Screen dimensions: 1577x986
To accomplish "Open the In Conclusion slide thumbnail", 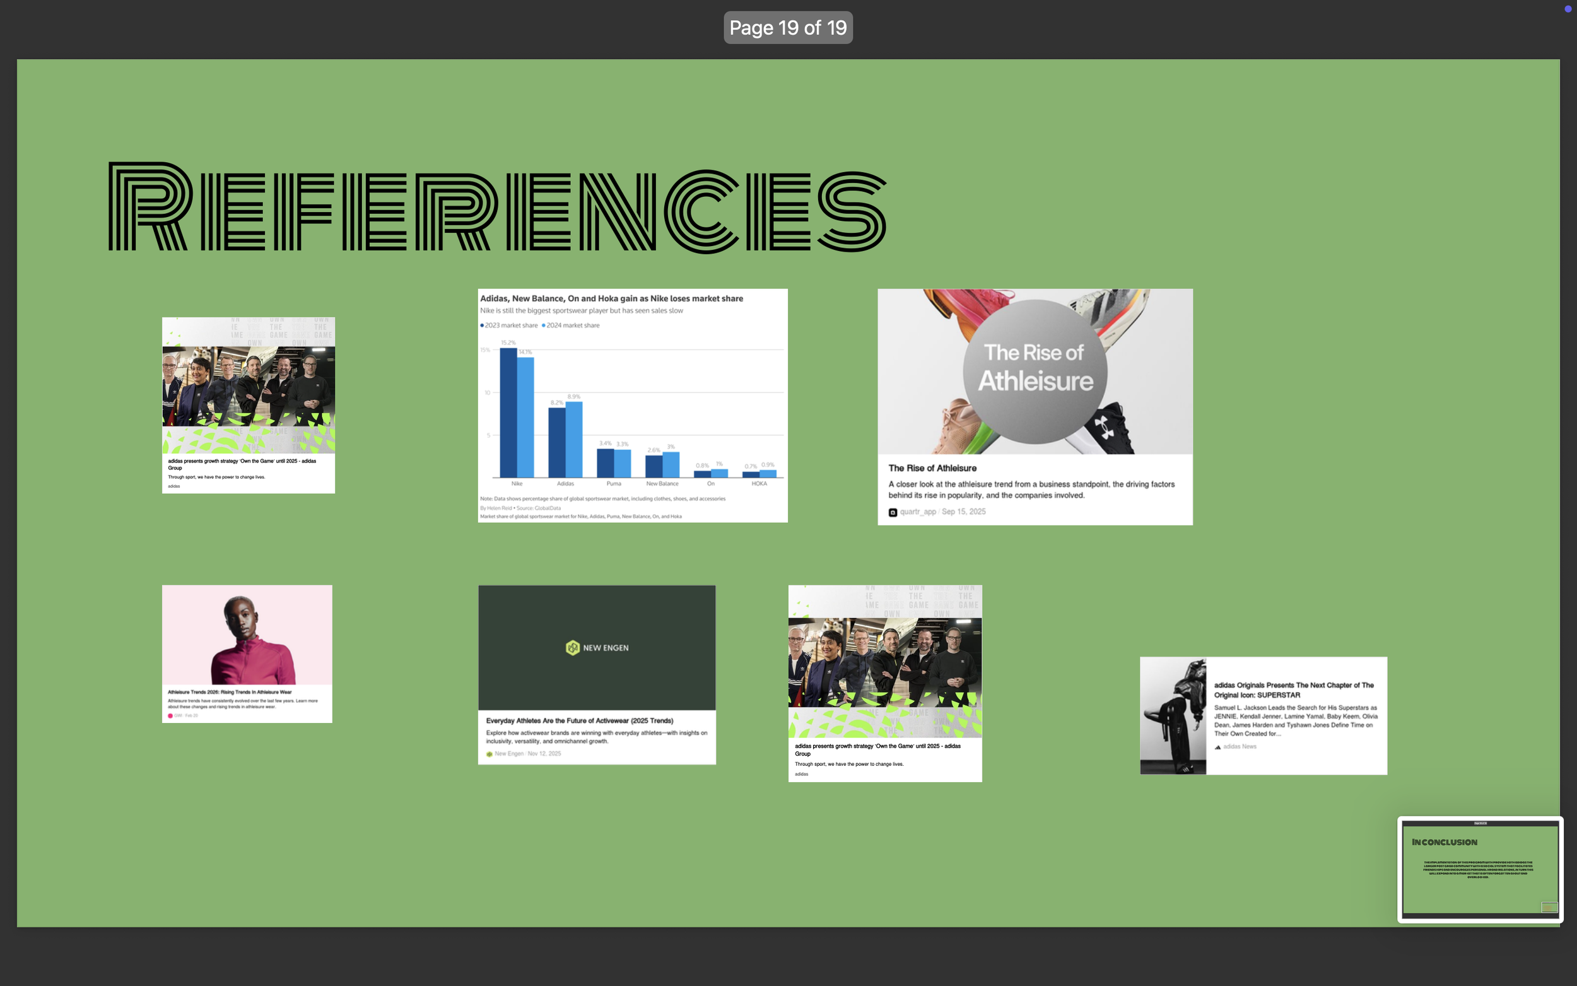I will point(1480,869).
